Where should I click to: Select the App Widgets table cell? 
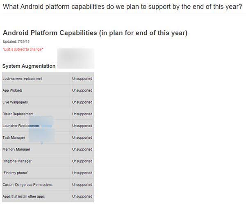13,90
